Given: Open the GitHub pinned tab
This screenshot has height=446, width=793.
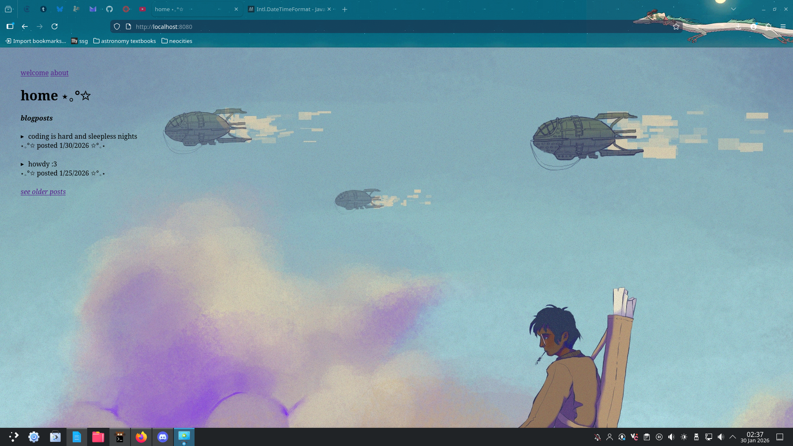Looking at the screenshot, I should pos(109,9).
